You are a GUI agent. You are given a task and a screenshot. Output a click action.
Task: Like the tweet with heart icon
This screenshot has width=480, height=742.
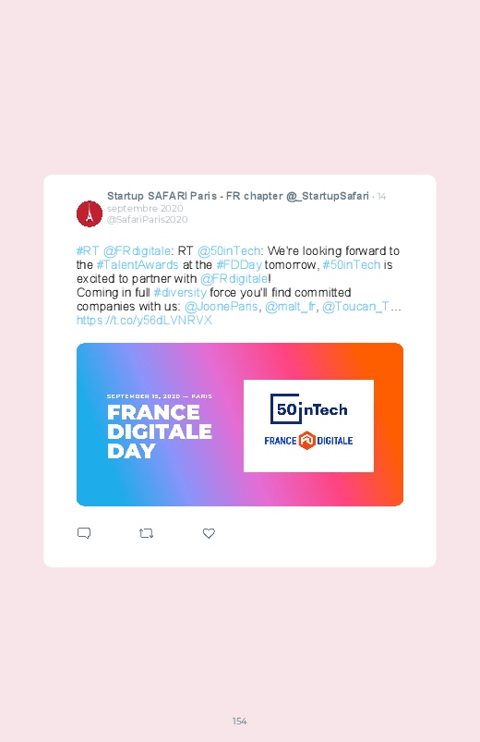(209, 533)
